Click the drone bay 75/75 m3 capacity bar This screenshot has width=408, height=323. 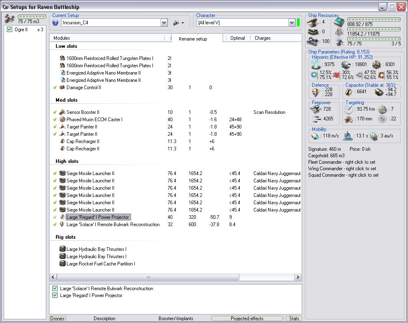click(32, 16)
